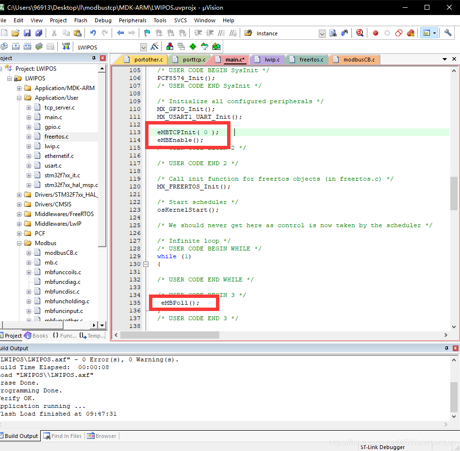Navigate forwards with the right arrow icon
This screenshot has height=451, width=460.
(x=131, y=33)
